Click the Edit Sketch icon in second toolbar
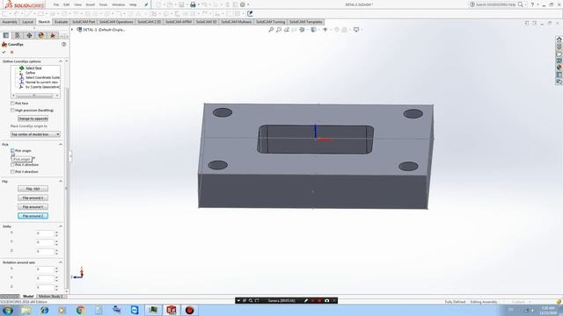563x316 pixels. pyautogui.click(x=250, y=14)
